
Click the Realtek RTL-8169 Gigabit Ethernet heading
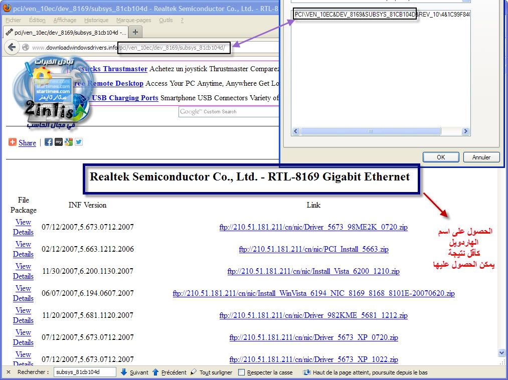pyautogui.click(x=250, y=177)
